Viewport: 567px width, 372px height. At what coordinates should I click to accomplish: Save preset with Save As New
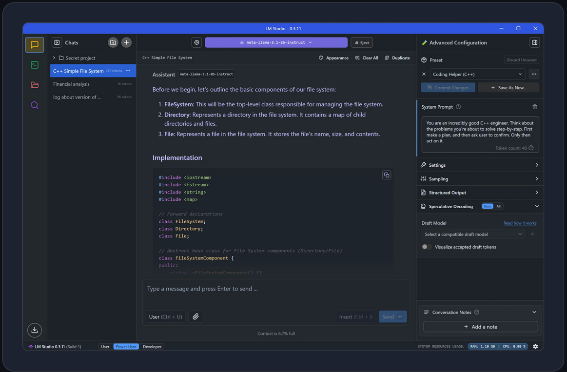[x=508, y=87]
